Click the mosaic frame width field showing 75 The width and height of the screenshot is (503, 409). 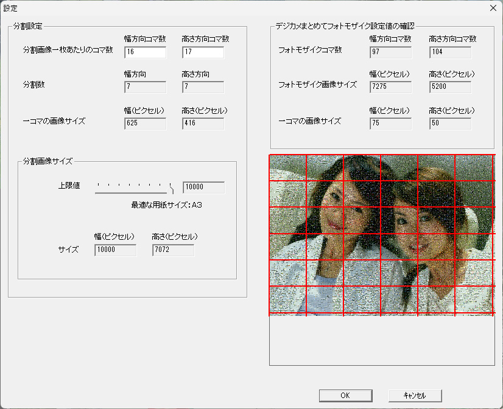[390, 124]
